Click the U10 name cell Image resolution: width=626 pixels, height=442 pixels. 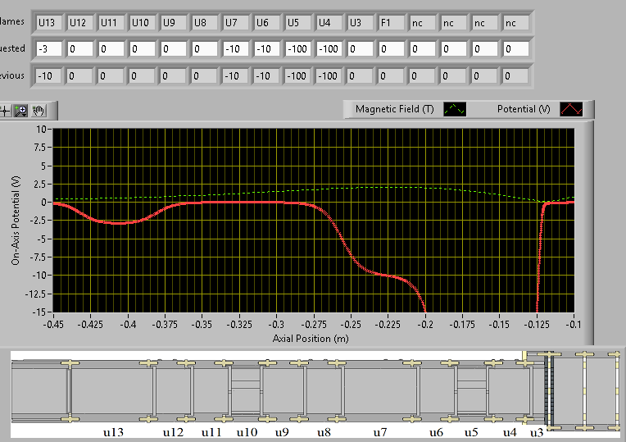click(143, 23)
